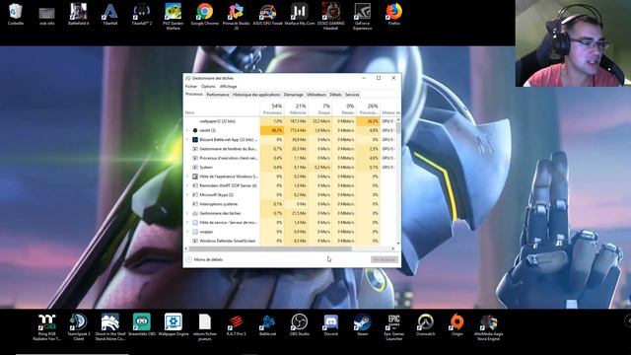
Task: Open the PVZ Garden Warfare shortcut
Action: click(x=174, y=17)
